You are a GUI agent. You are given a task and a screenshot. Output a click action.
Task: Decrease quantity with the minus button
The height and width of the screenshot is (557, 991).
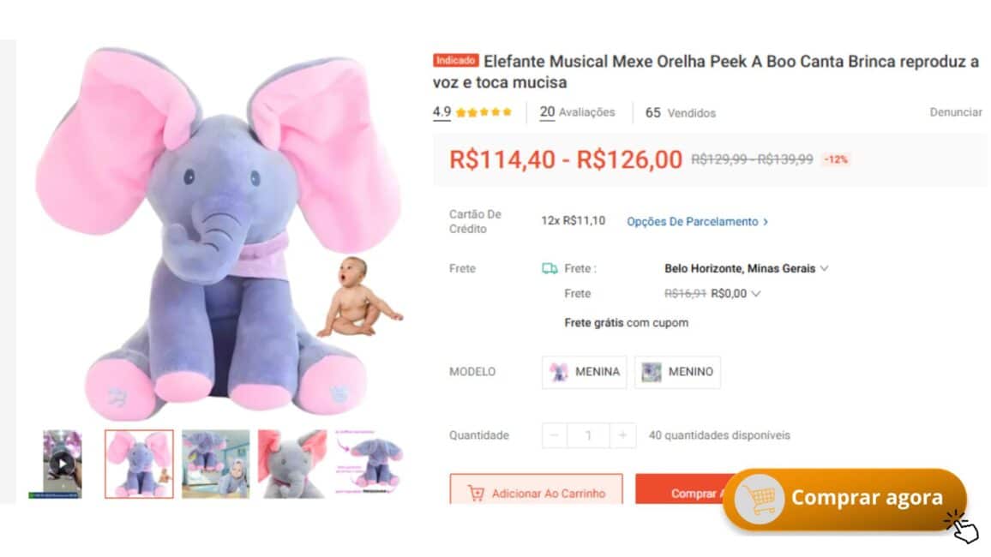pos(554,435)
